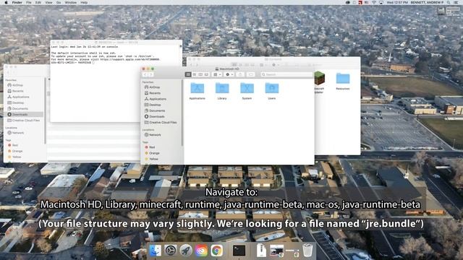463x260 pixels.
Task: Switch Macintosh HD window to column view
Action: 200,74
